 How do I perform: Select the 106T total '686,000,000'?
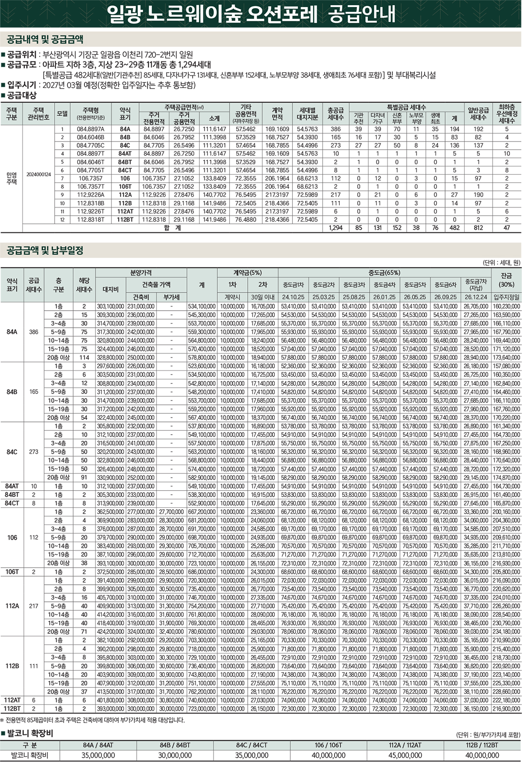202,572
